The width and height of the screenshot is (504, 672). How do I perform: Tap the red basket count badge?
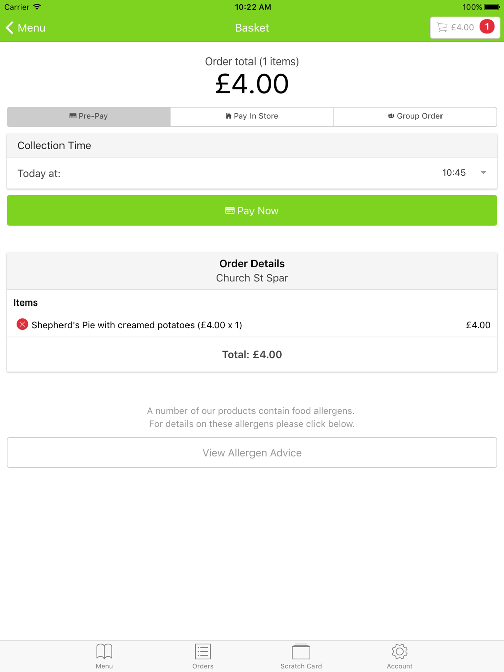tap(487, 27)
